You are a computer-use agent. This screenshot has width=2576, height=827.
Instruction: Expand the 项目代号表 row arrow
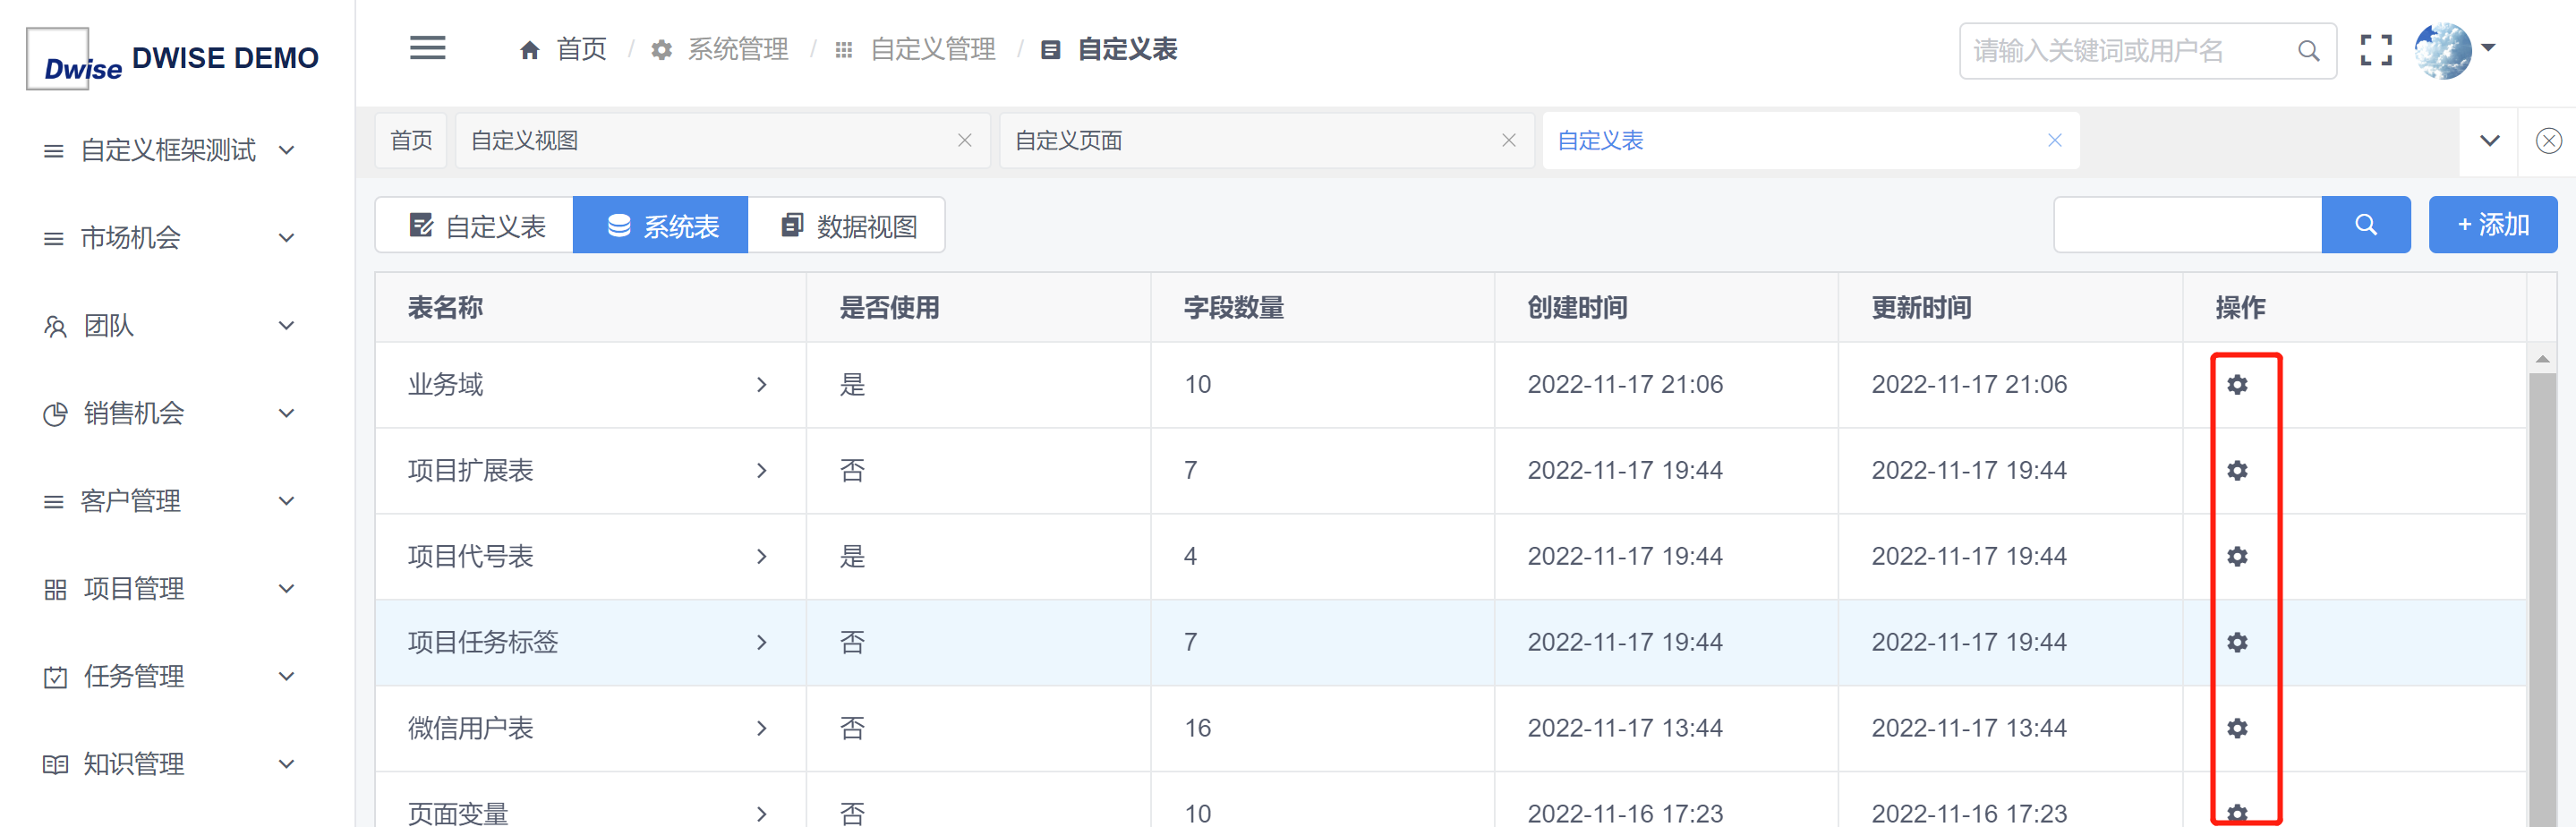761,557
